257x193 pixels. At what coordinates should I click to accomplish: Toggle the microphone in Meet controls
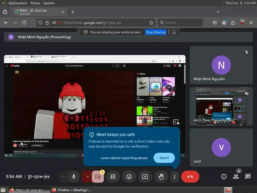tap(74, 177)
